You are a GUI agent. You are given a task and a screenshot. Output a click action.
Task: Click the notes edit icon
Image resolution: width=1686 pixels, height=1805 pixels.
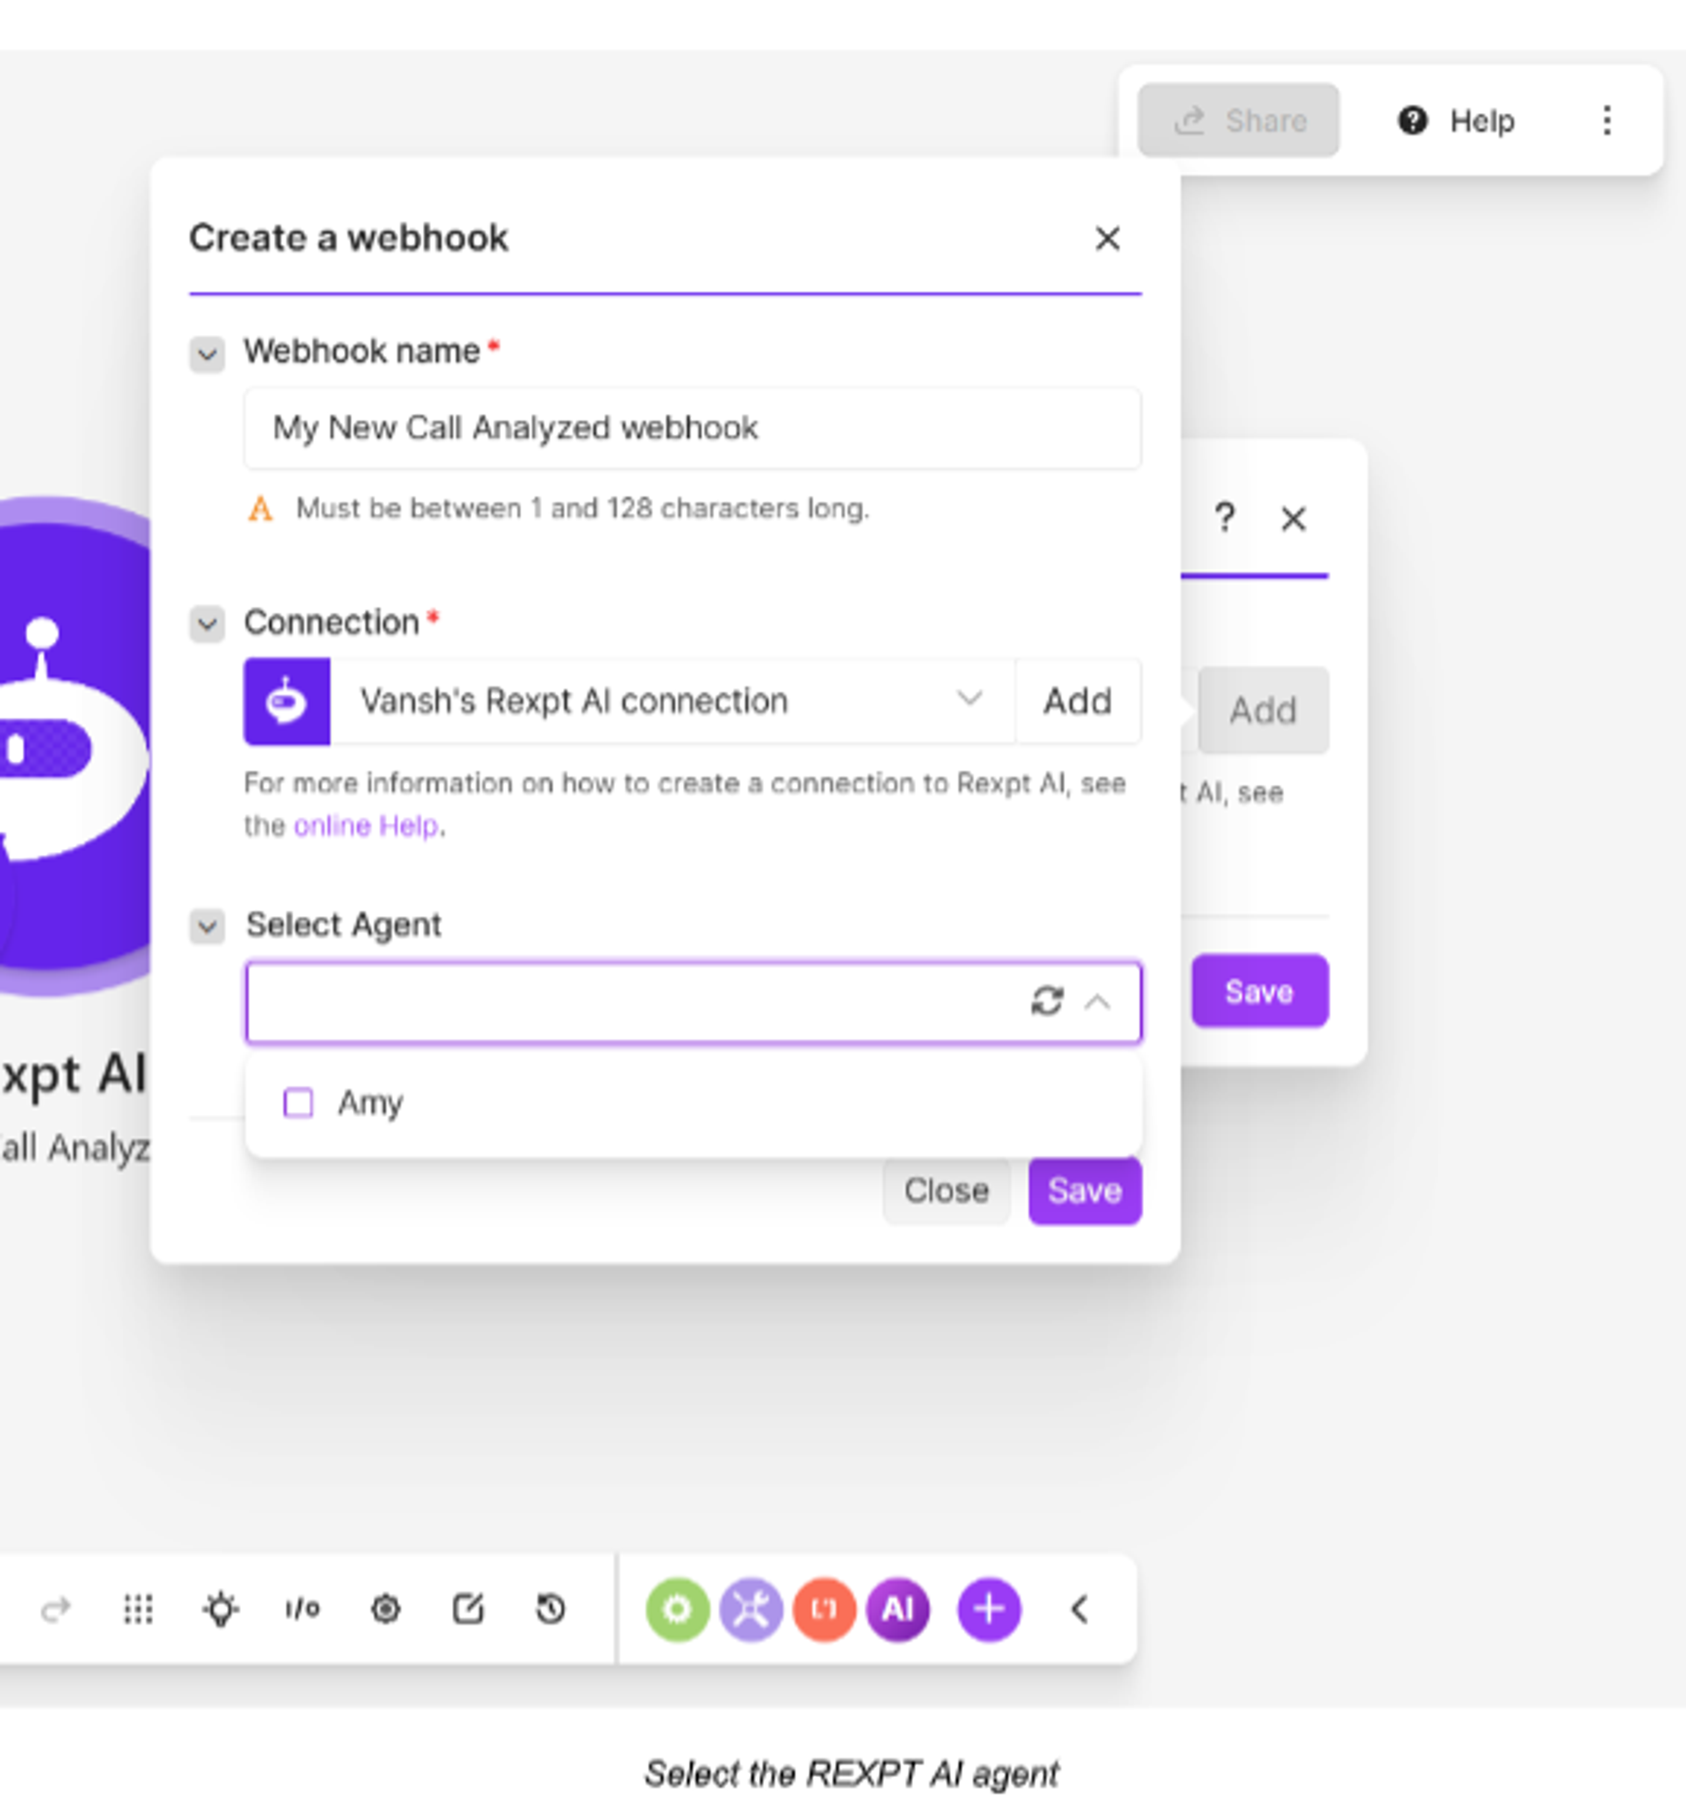point(468,1610)
